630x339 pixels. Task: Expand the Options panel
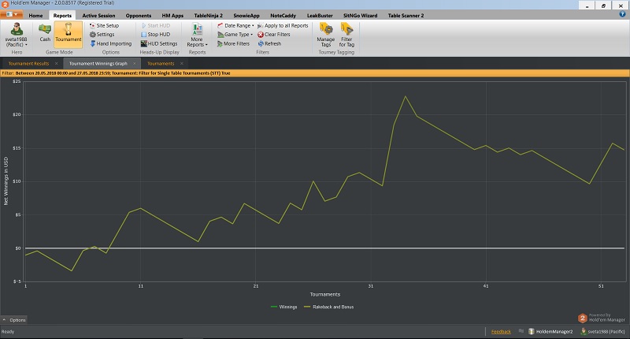tap(14, 320)
